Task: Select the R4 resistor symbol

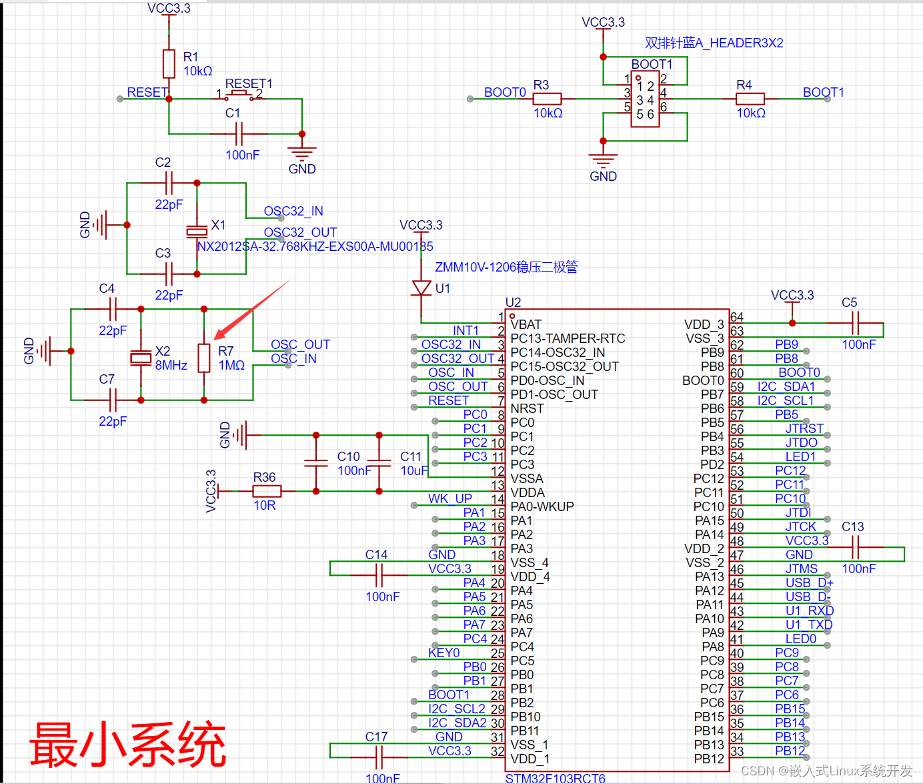Action: click(x=750, y=99)
